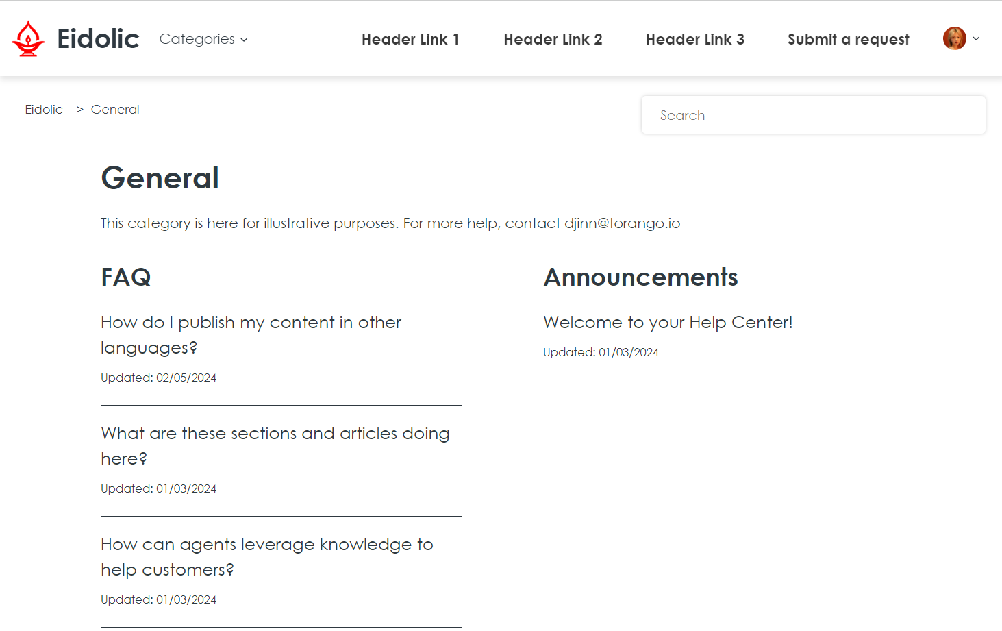Navigate to Eidolic in the breadcrumb
This screenshot has height=631, width=1002.
coord(44,110)
